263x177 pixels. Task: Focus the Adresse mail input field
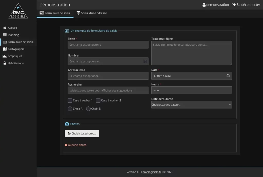click(108, 76)
